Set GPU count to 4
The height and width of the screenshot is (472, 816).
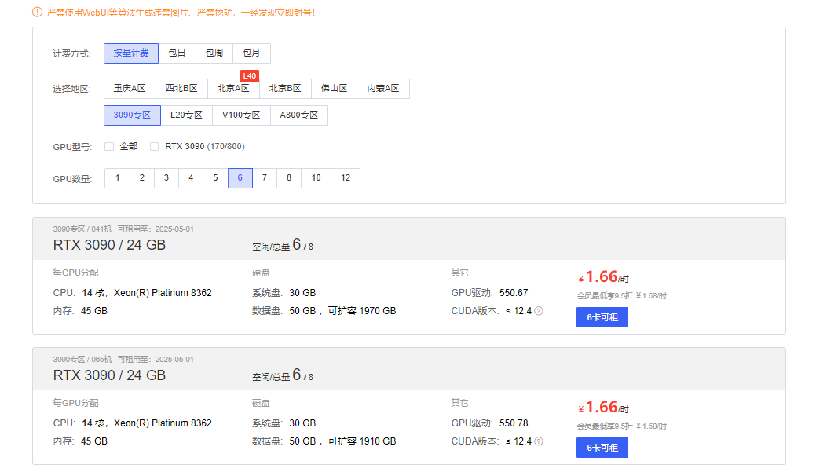[x=191, y=178]
